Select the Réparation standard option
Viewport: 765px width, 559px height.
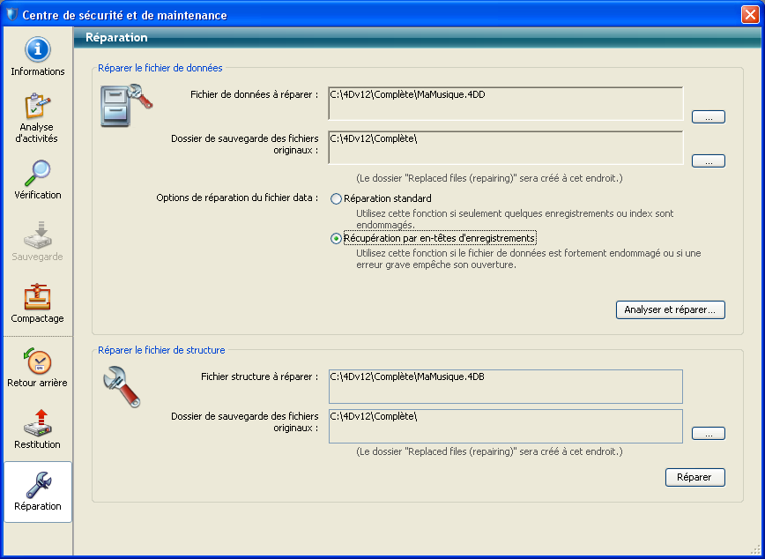coord(336,199)
